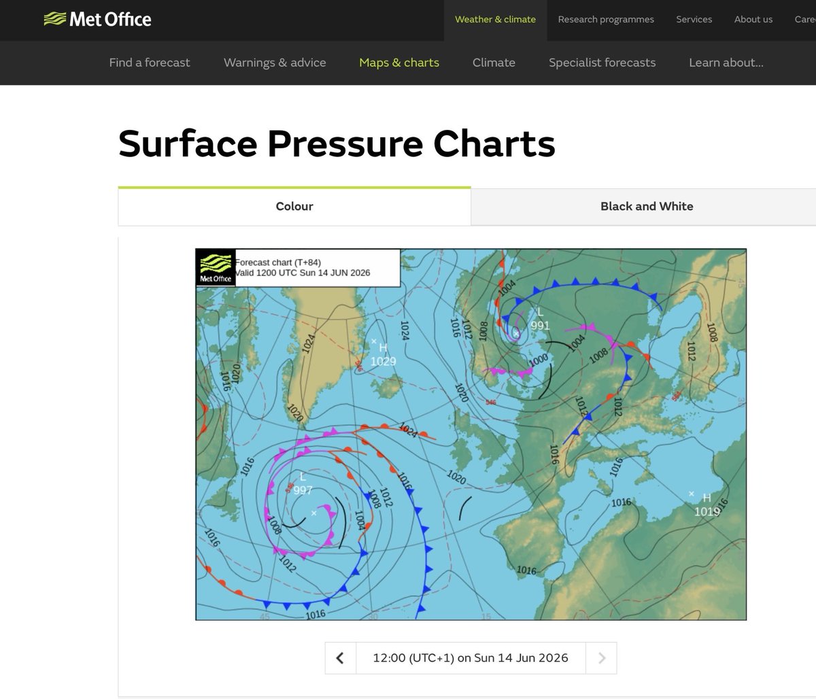The height and width of the screenshot is (699, 816).
Task: Open Specialist forecasts navigation item
Action: tap(602, 63)
